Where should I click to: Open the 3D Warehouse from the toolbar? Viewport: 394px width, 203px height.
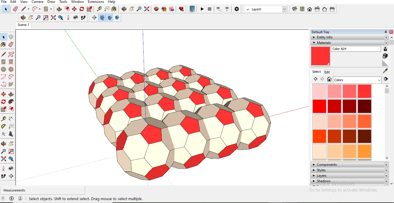tap(156, 9)
